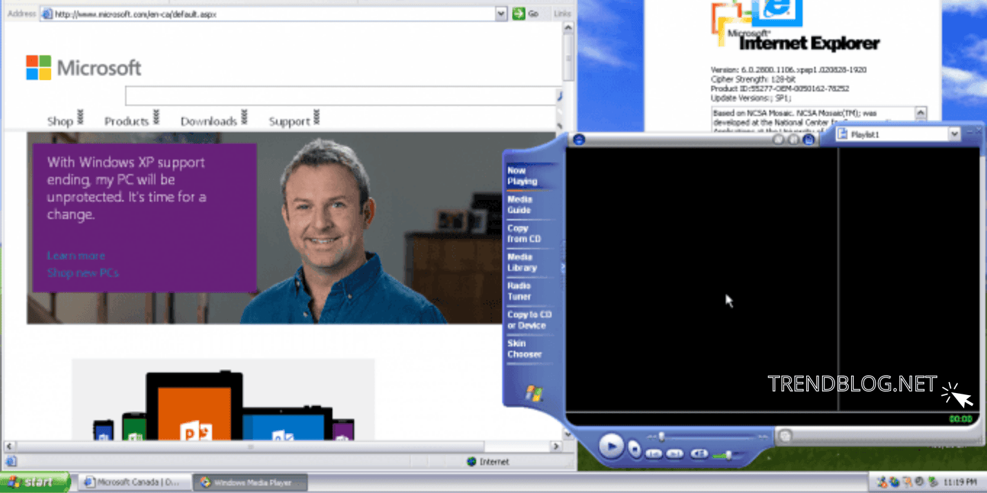This screenshot has width=987, height=493.
Task: Switch to Windows Media Player taskbar button
Action: click(250, 483)
